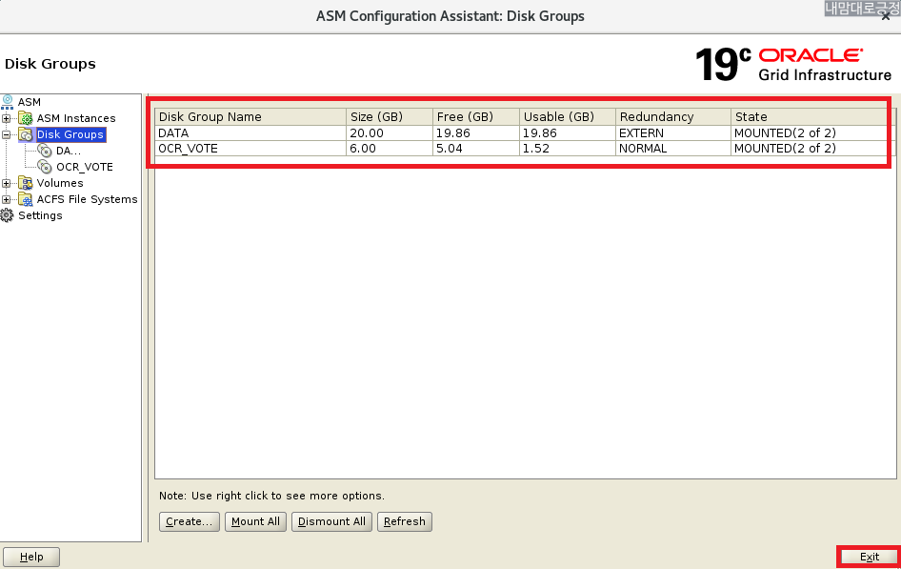Sort by Size (GB) column header

(x=389, y=116)
